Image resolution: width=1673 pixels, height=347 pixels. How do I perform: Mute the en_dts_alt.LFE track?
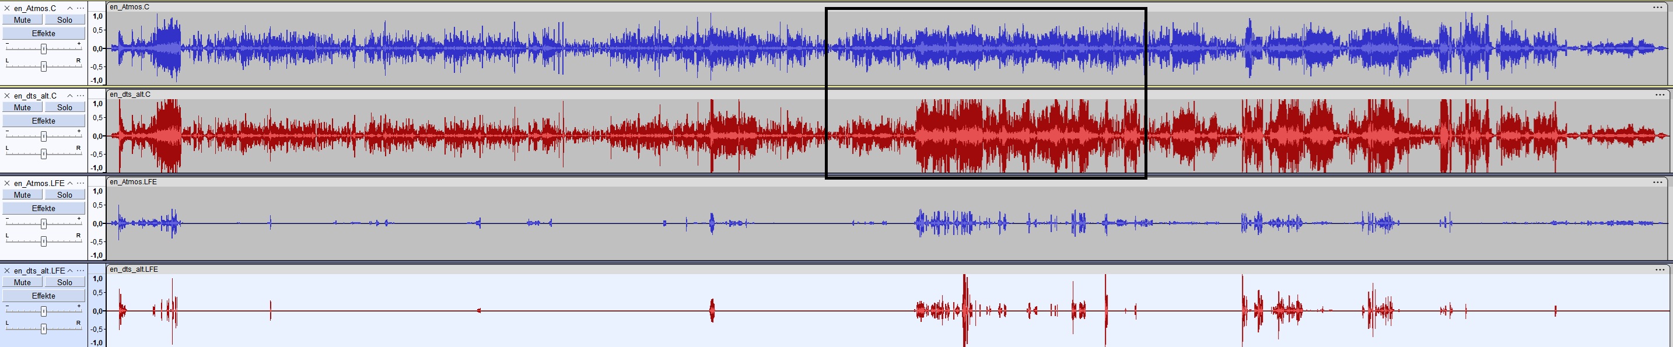pos(22,282)
